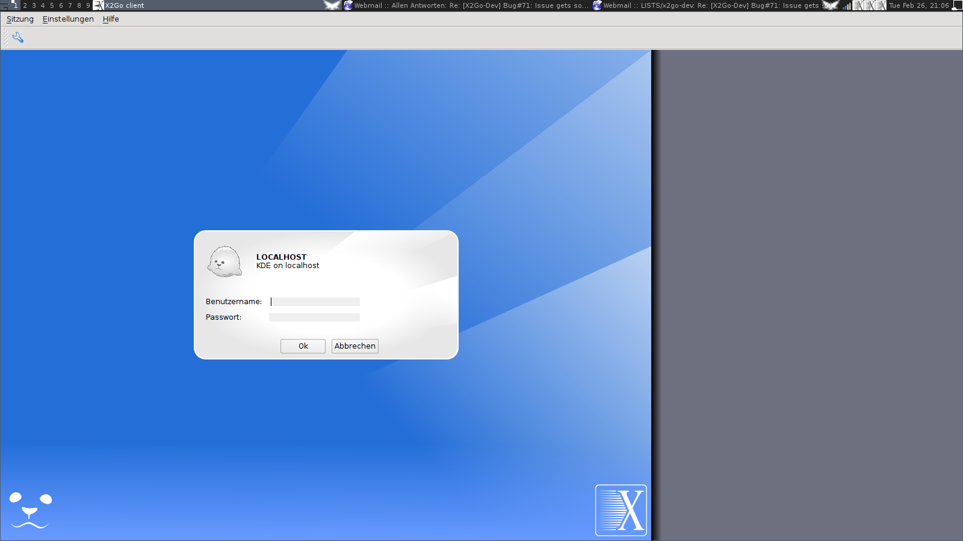Click the third X2Go tray icon

pos(882,5)
